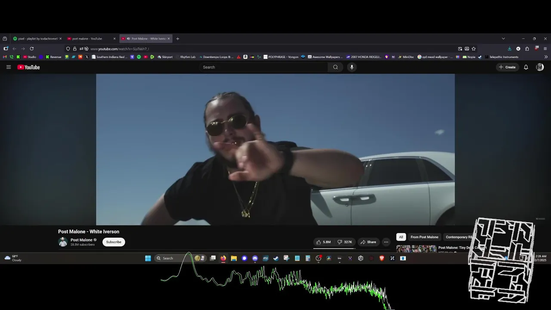The image size is (551, 310).
Task: Open the Skinport bookmark
Action: click(165, 57)
